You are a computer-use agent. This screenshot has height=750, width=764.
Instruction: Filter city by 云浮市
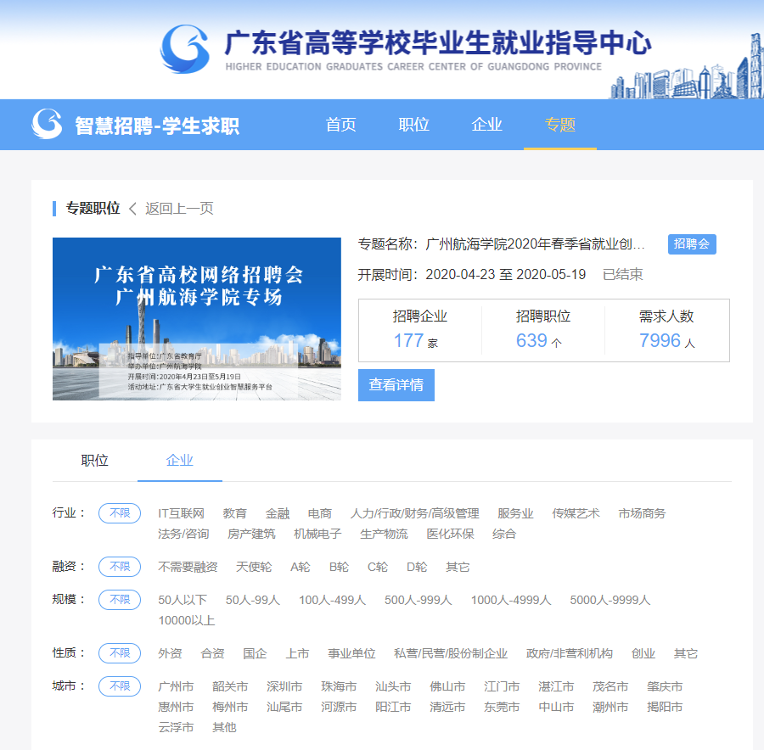176,728
